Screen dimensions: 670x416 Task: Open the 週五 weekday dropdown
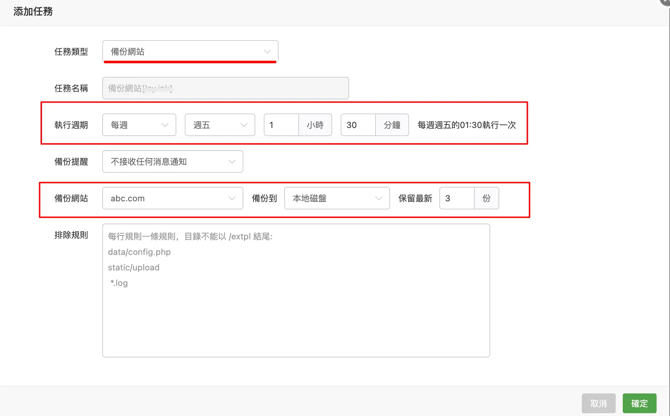[220, 125]
